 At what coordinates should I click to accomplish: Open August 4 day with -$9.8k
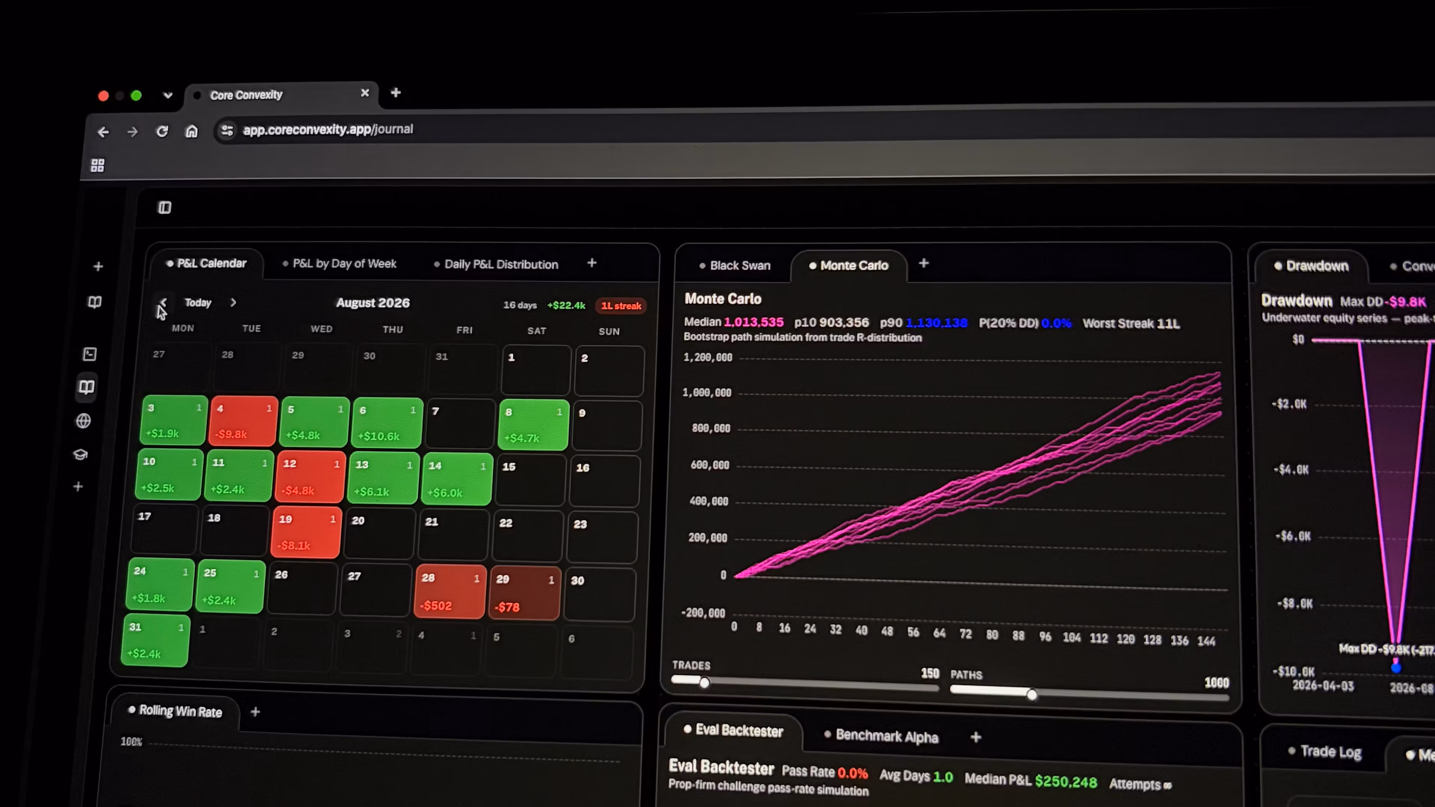tap(243, 421)
